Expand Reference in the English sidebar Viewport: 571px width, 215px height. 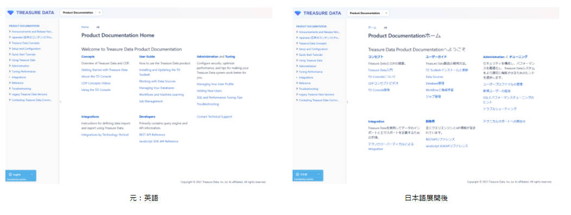(x=16, y=83)
